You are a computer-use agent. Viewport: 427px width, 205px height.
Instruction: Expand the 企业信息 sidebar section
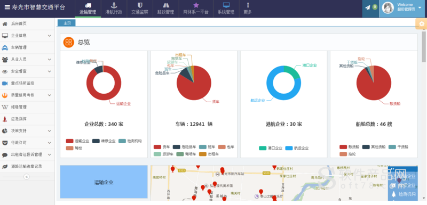click(27, 36)
